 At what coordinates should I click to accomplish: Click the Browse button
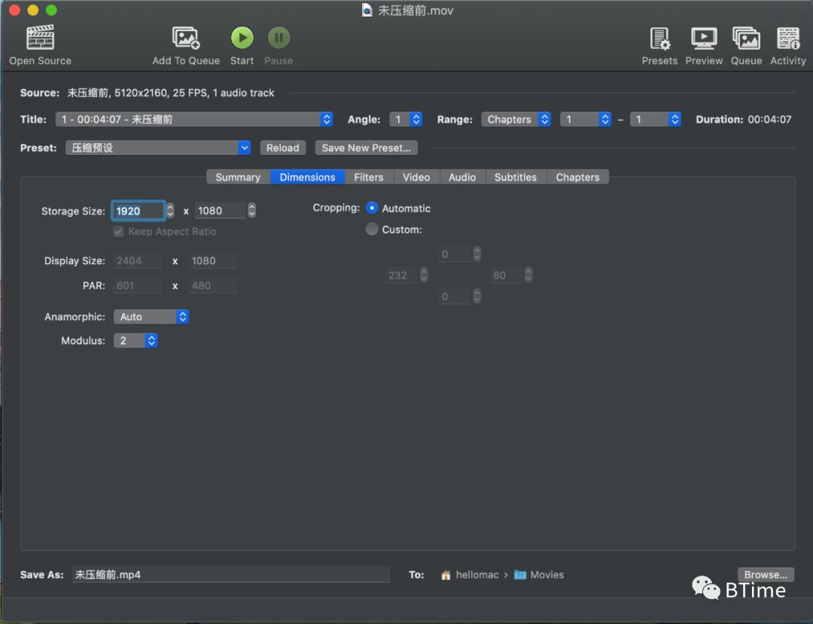(766, 575)
